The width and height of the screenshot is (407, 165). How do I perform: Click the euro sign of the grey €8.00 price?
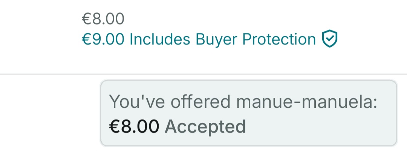tap(86, 19)
